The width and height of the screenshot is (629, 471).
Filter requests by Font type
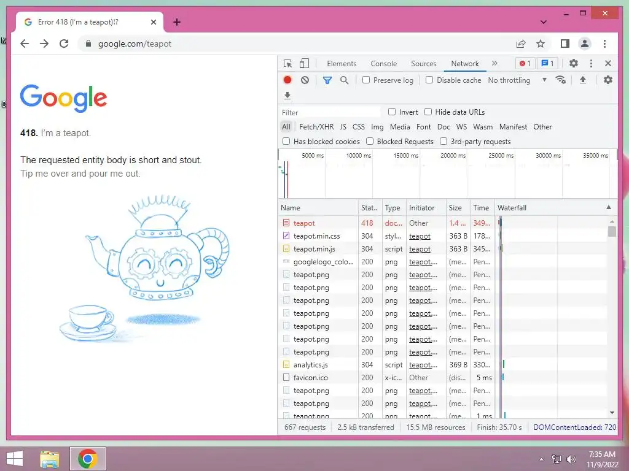tap(424, 126)
